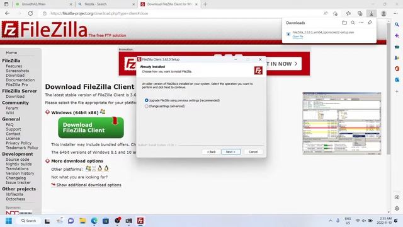This screenshot has height=227, width=403.
Task: Click Open file link in Downloads panel
Action: pos(298,37)
